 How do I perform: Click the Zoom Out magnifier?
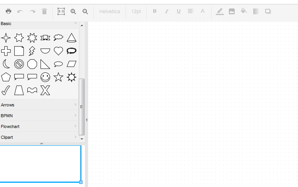coord(85,12)
